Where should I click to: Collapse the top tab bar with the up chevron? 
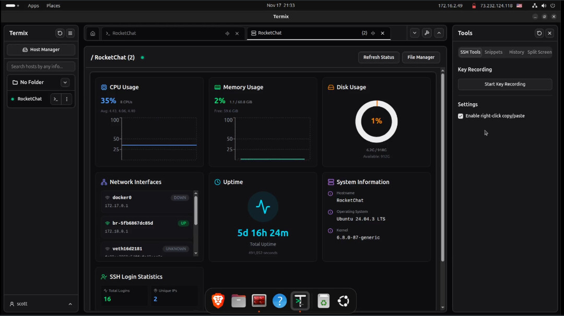coord(439,33)
